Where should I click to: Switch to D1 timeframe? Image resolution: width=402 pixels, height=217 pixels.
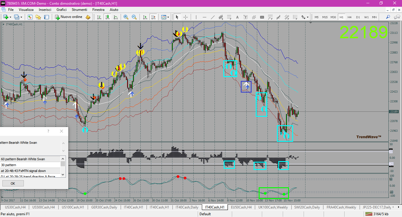(358, 17)
